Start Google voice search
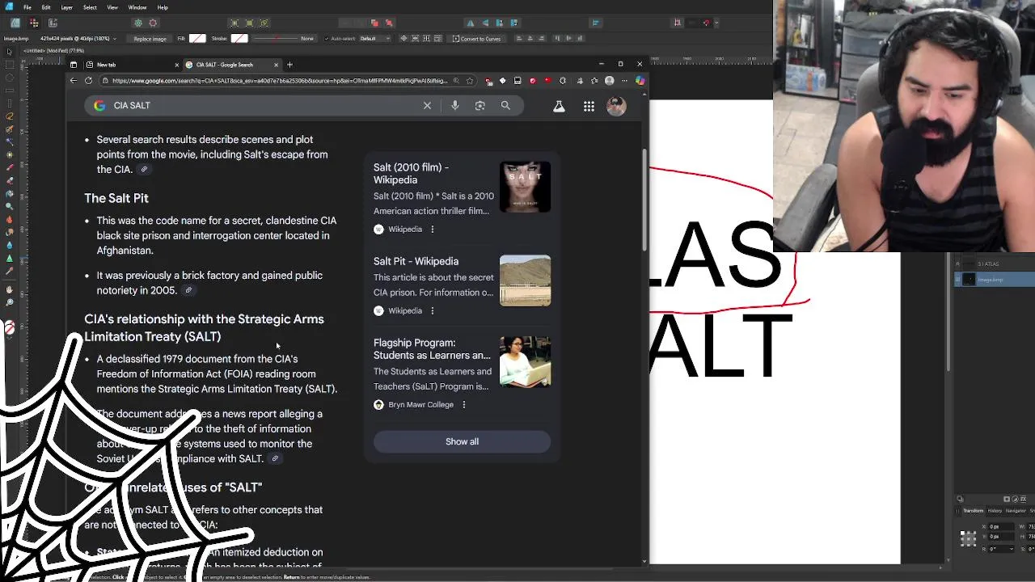The image size is (1035, 582). click(x=455, y=106)
